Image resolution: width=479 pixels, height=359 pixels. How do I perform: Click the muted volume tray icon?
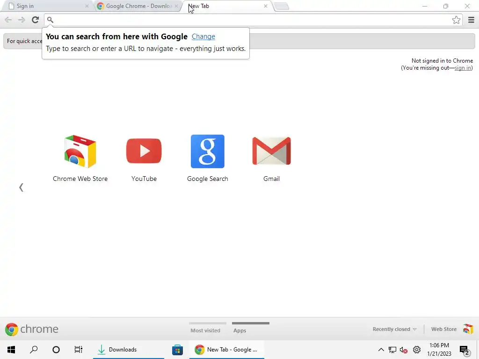(404, 350)
